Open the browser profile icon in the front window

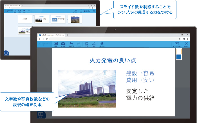tap(184, 39)
